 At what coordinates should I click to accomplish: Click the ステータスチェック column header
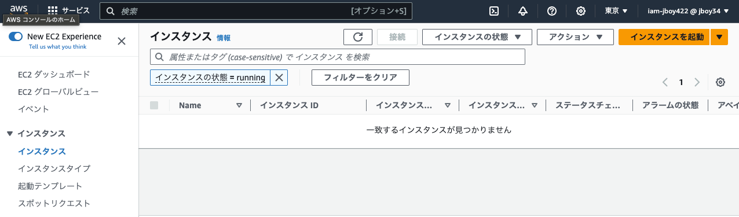587,105
